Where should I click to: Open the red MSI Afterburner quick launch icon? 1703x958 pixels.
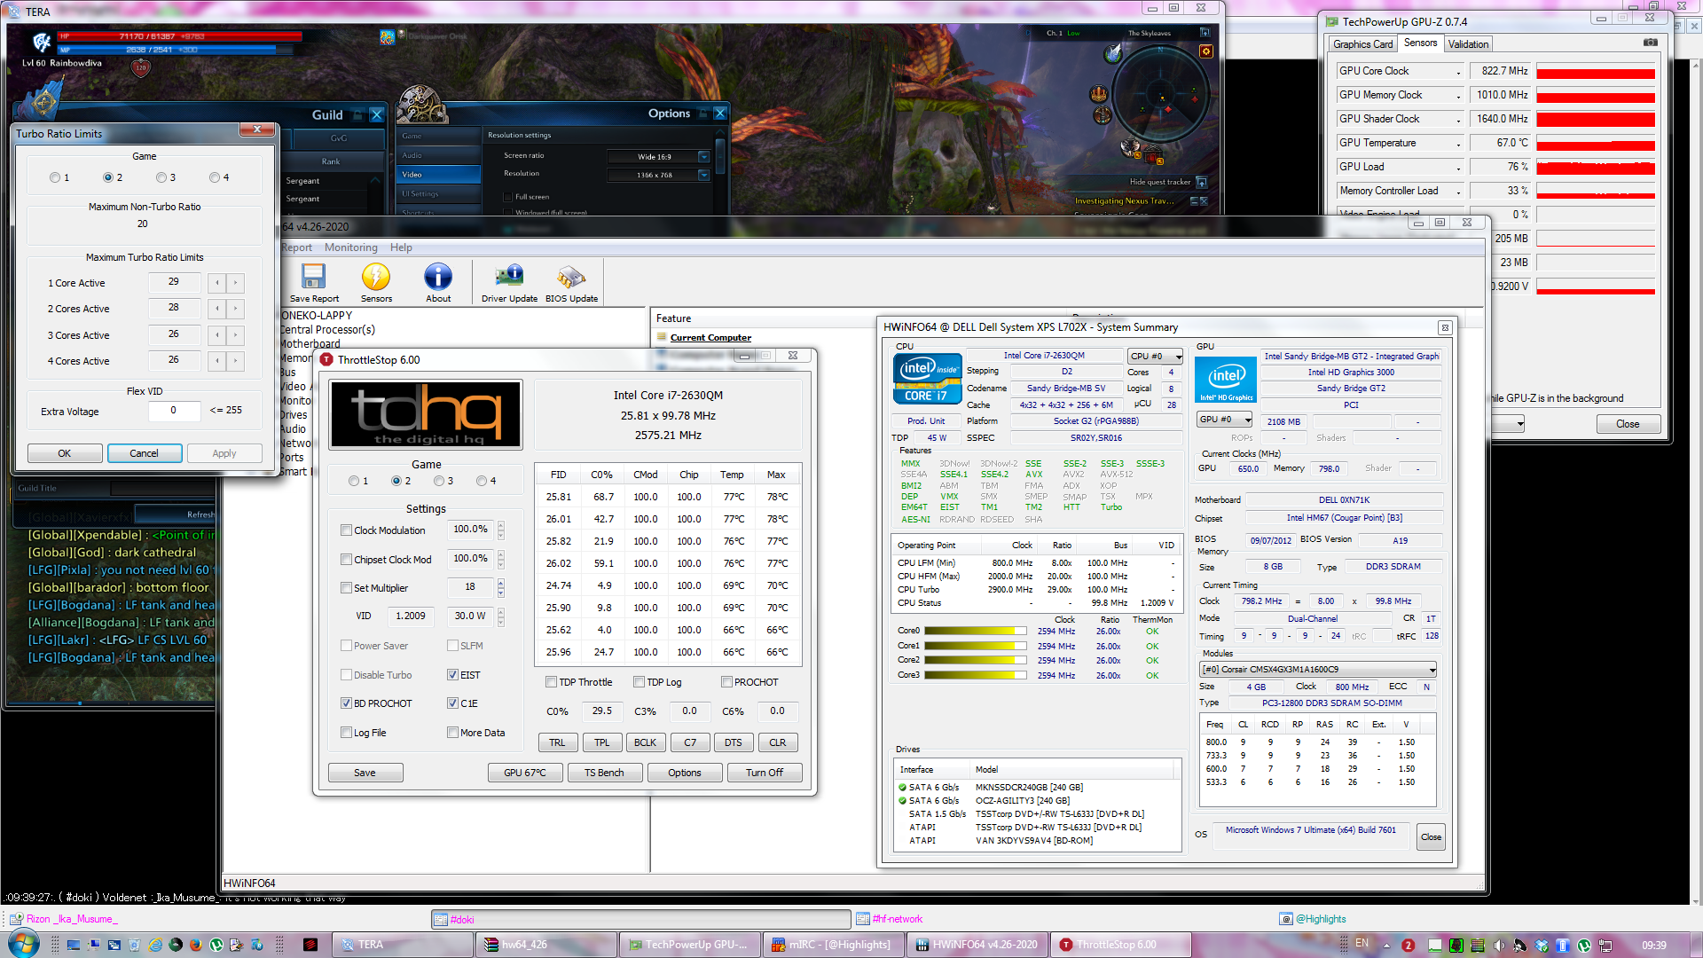310,945
